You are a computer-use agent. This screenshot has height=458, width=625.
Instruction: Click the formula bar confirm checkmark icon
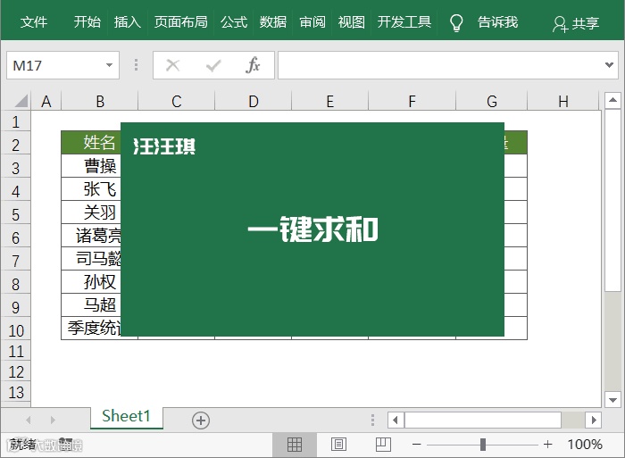213,65
